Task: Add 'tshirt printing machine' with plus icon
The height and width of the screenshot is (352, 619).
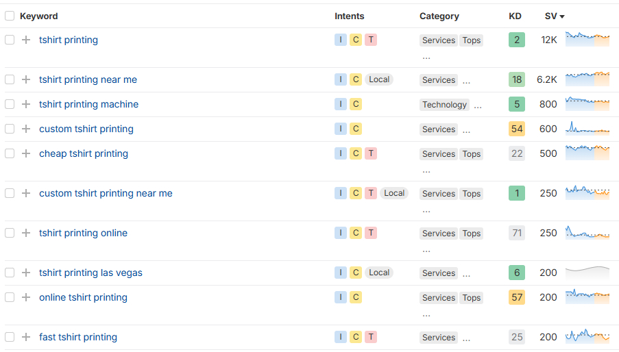Action: click(26, 104)
